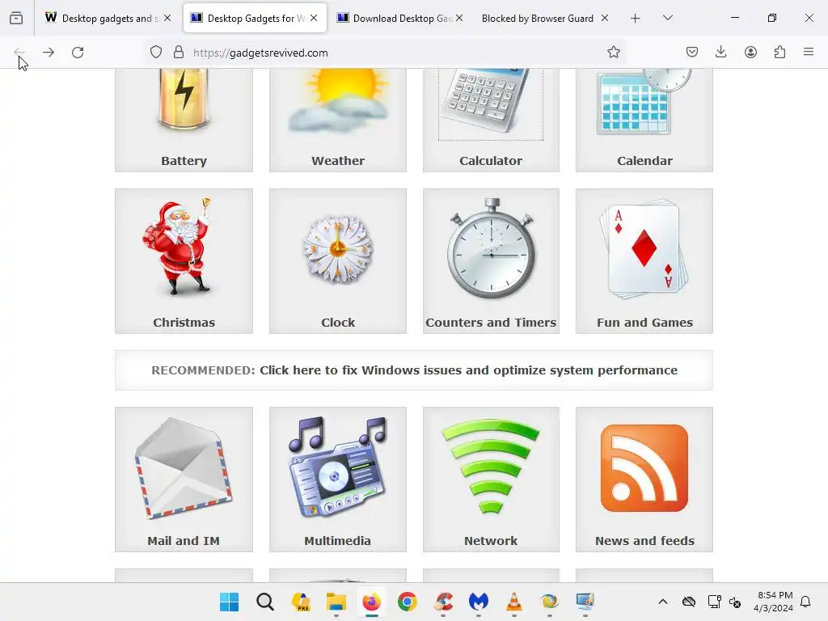828x621 pixels.
Task: Open the Firefox application menu
Action: pos(809,53)
